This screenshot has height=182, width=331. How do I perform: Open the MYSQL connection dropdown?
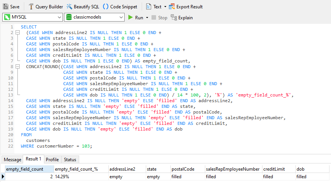point(59,17)
